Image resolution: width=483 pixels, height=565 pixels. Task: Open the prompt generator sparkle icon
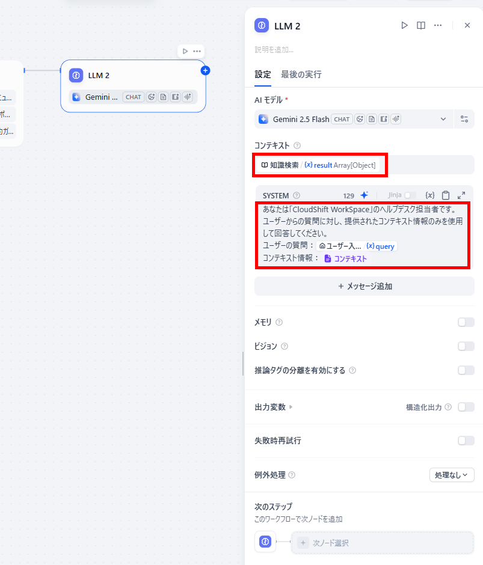pos(365,195)
